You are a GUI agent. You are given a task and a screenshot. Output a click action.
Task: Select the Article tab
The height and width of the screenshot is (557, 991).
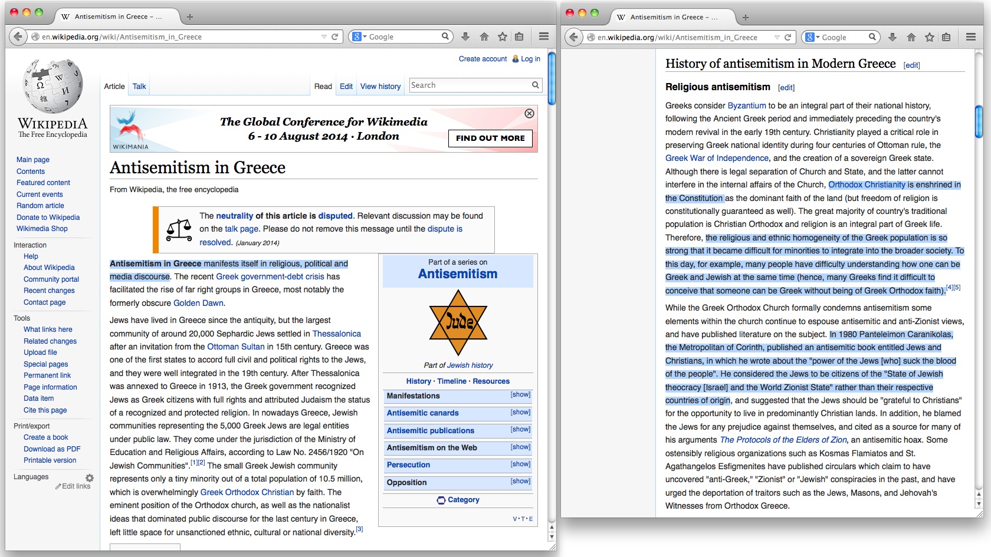[114, 86]
